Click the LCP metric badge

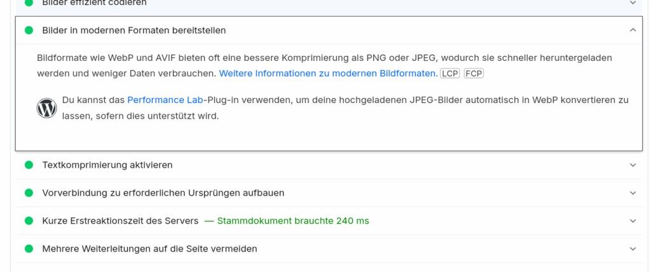click(450, 74)
